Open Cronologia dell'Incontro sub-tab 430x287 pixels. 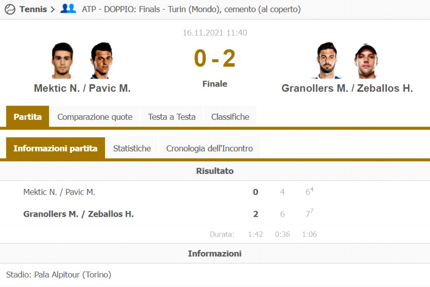click(209, 148)
